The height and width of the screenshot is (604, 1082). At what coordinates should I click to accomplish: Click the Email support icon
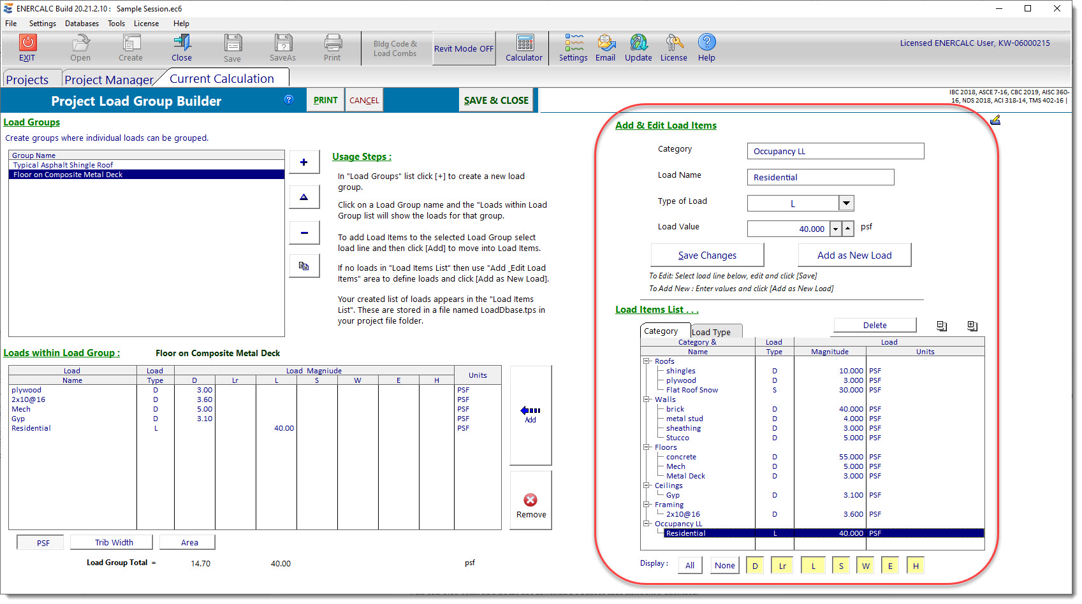click(x=605, y=48)
